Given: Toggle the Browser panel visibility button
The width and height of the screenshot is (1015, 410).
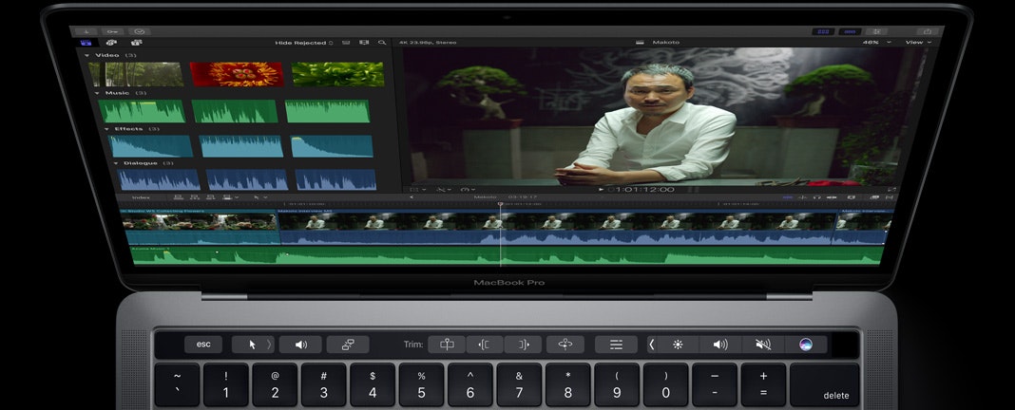Looking at the screenshot, I should (x=822, y=31).
